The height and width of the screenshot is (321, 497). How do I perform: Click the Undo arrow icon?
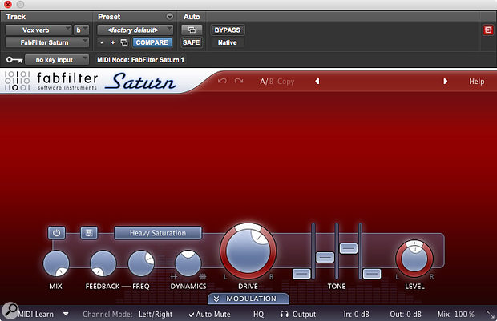coord(222,81)
